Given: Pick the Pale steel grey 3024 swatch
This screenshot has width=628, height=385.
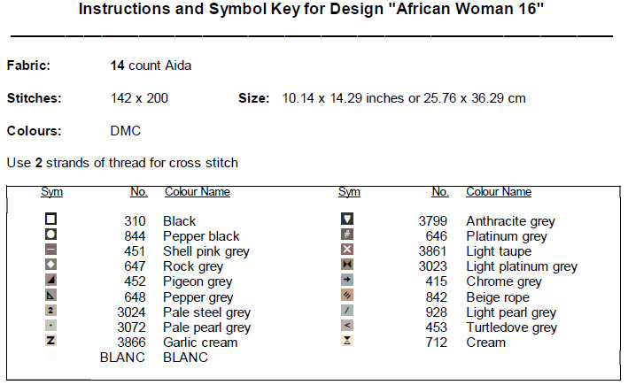Looking at the screenshot, I should (x=51, y=311).
